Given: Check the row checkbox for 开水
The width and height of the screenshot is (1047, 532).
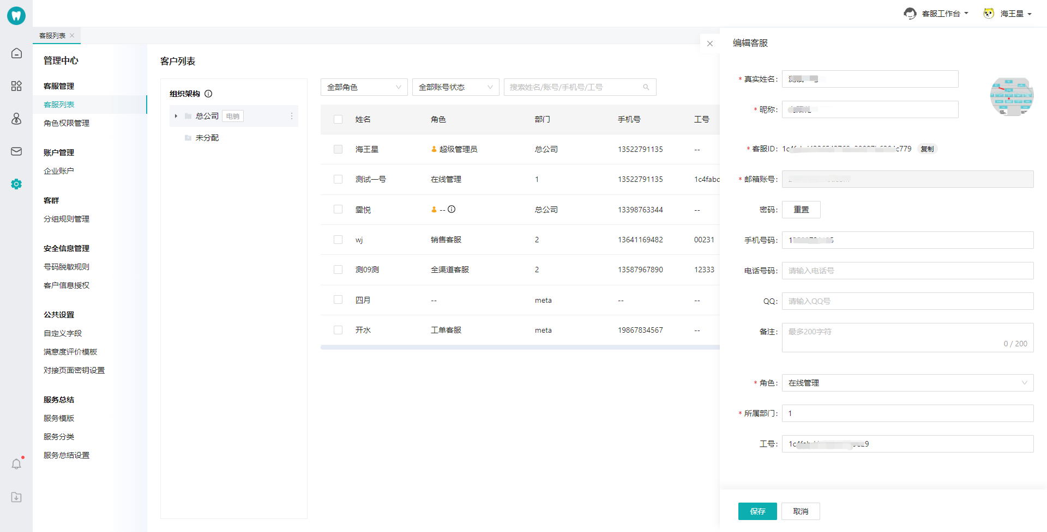Looking at the screenshot, I should coord(338,330).
